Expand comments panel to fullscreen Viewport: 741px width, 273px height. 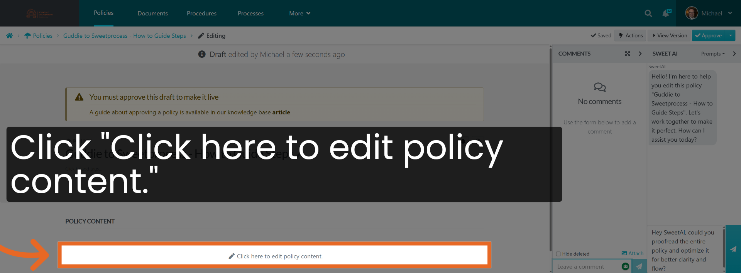[628, 54]
